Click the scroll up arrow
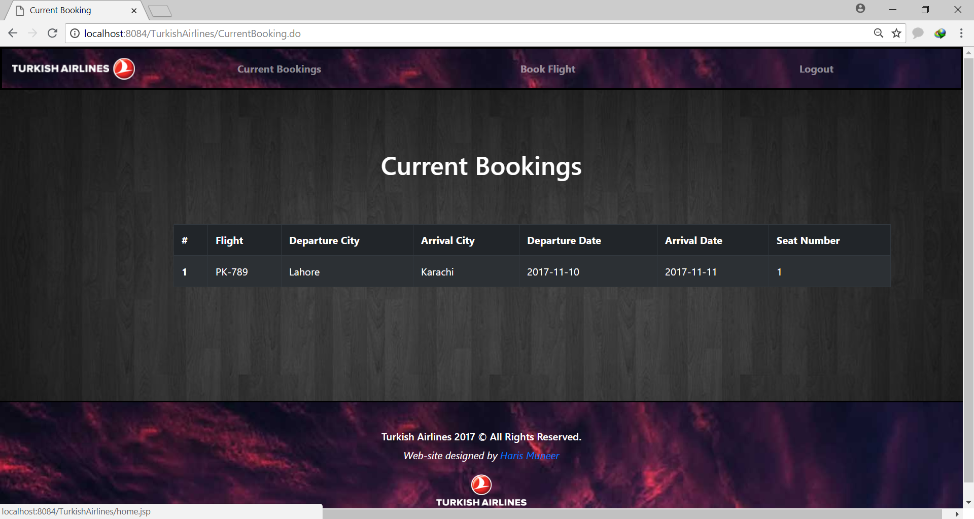Image resolution: width=974 pixels, height=519 pixels. click(968, 52)
